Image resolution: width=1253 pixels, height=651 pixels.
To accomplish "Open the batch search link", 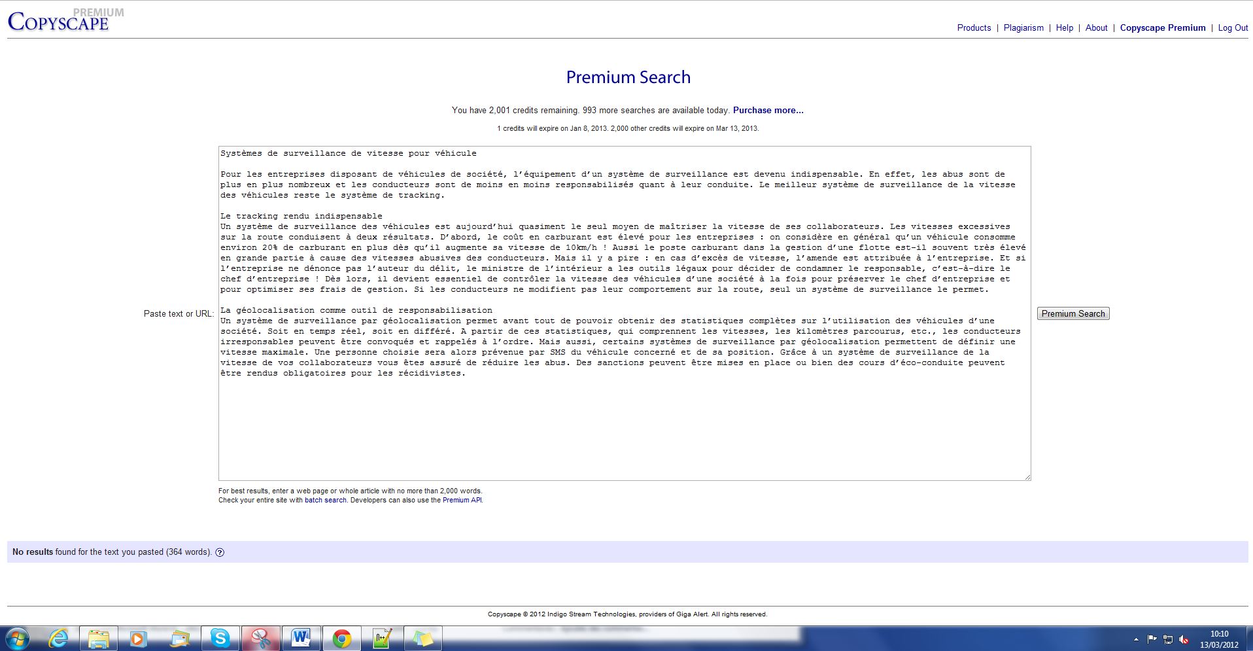I will coord(325,500).
